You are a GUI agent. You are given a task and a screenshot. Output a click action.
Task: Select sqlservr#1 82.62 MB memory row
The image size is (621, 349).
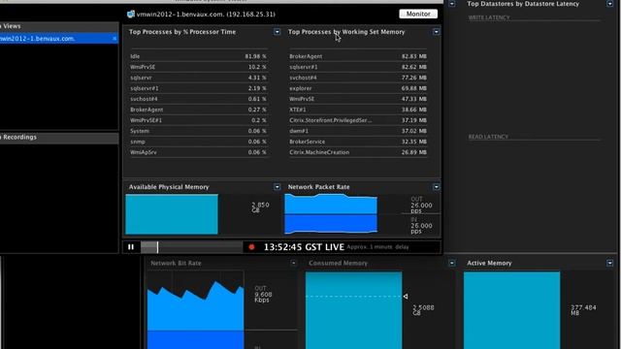tap(358, 67)
